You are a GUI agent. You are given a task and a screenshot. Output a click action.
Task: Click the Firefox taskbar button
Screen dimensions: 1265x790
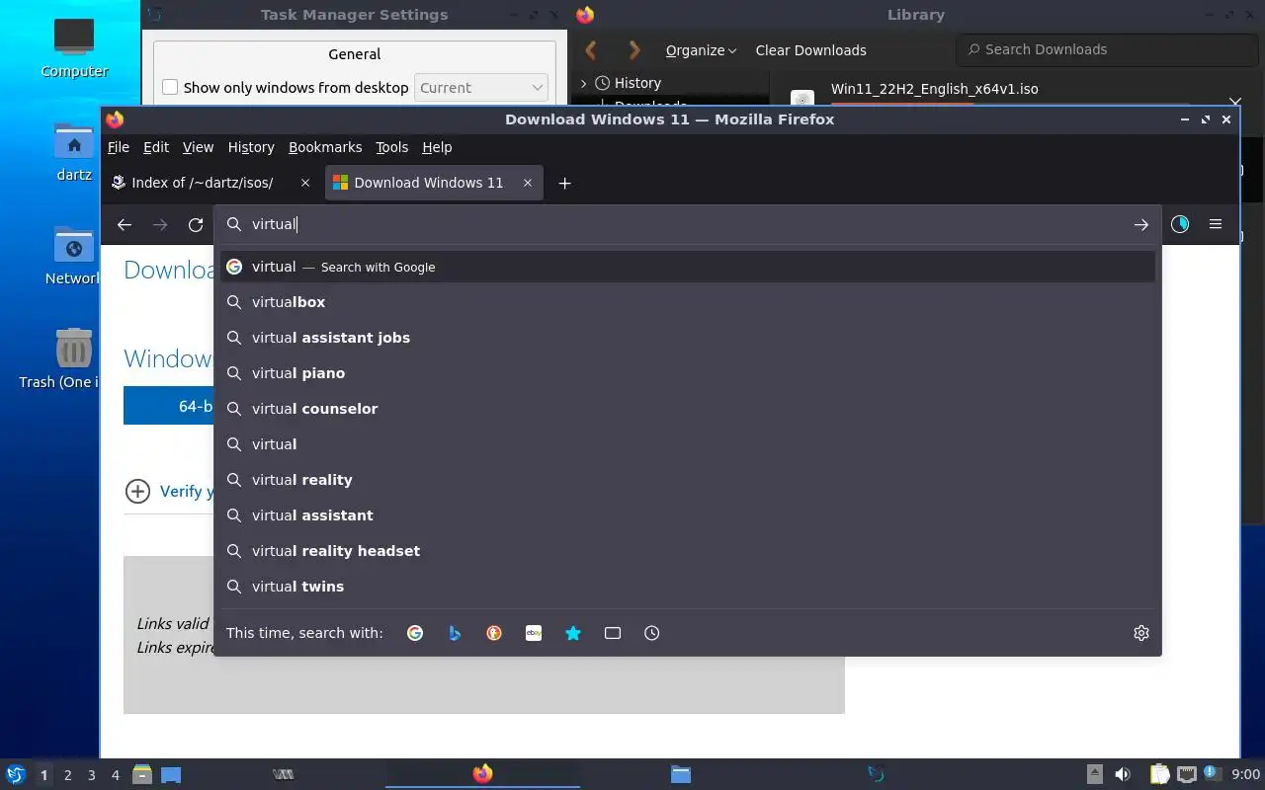coord(482,774)
